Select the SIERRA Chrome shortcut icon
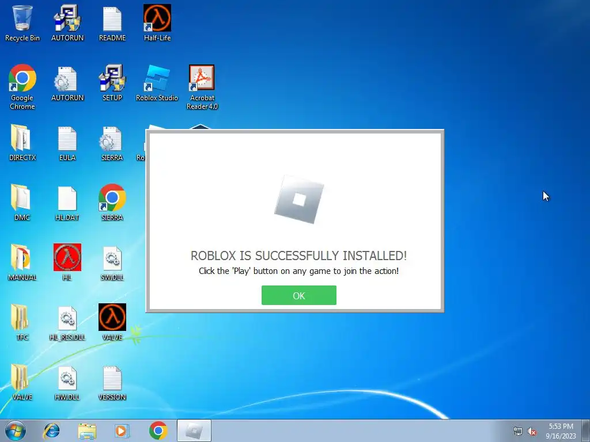590x442 pixels. (x=112, y=203)
